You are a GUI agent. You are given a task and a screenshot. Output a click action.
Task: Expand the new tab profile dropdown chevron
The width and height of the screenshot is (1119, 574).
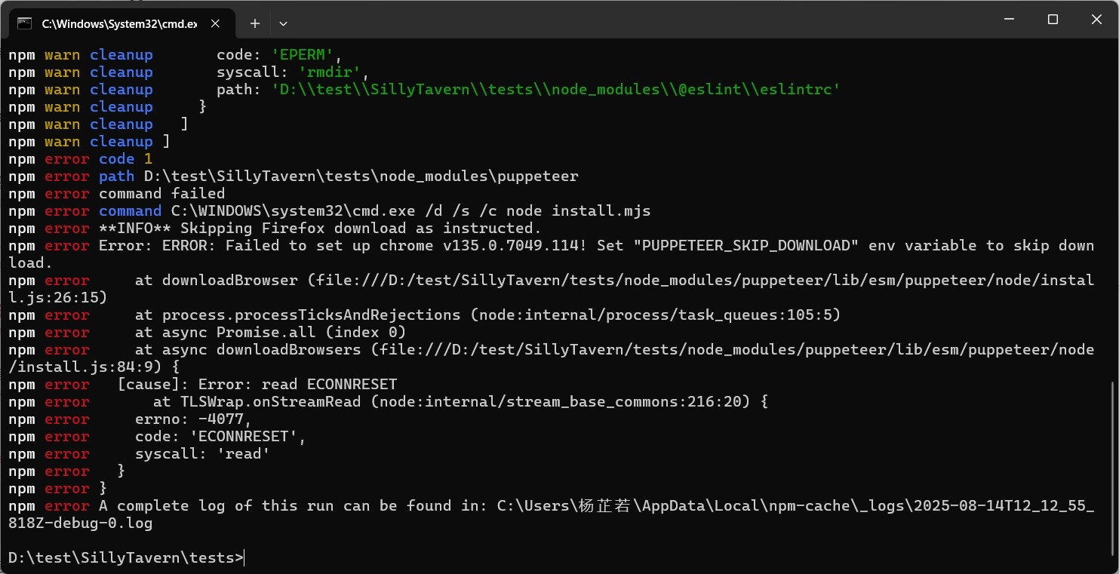[283, 23]
